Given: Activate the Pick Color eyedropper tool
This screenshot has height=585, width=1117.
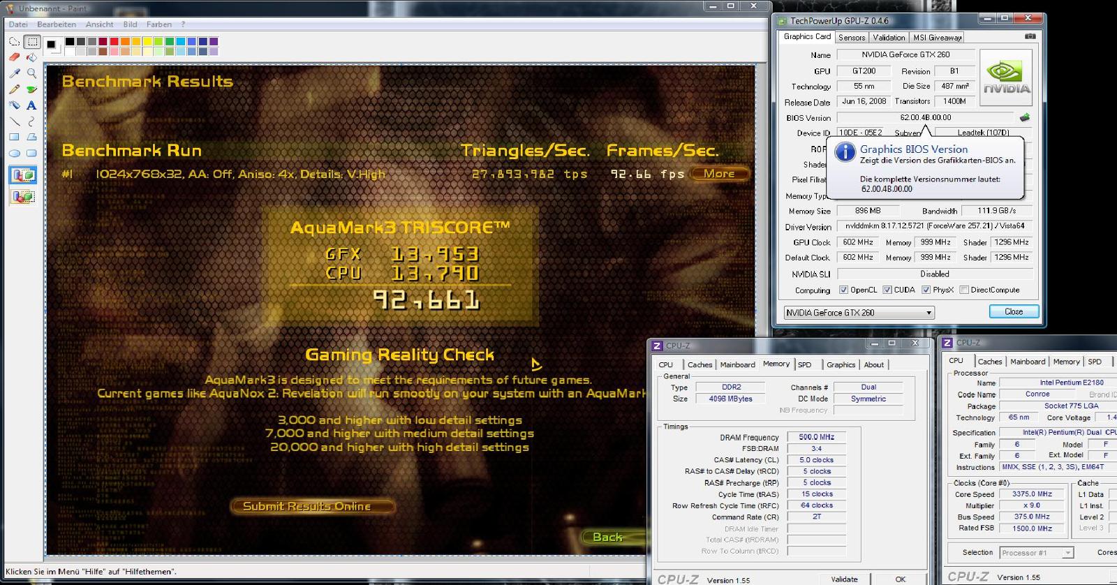Looking at the screenshot, I should coord(14,73).
